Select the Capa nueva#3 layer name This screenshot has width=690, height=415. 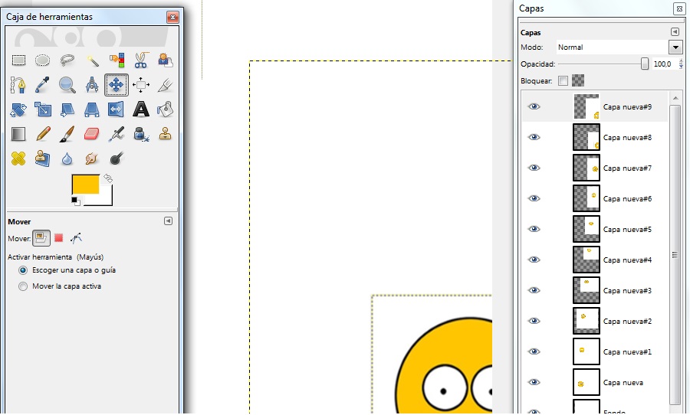627,291
